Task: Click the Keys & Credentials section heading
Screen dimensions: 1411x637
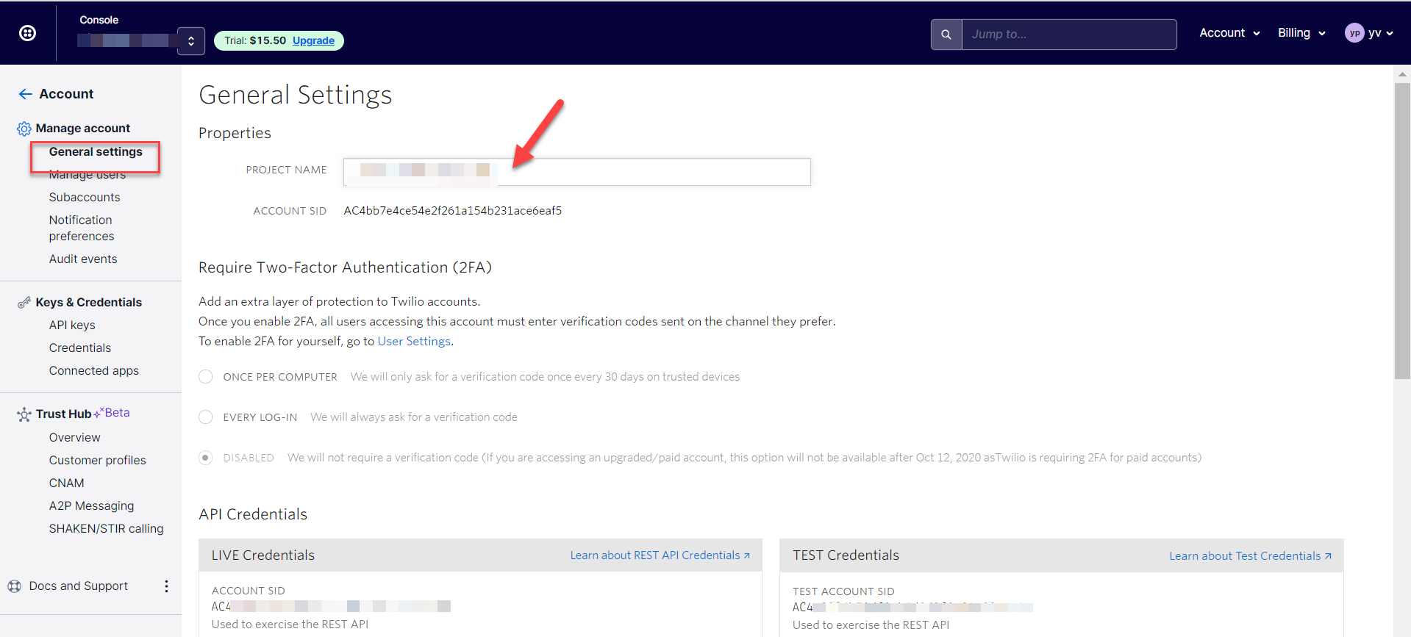Action: (89, 303)
